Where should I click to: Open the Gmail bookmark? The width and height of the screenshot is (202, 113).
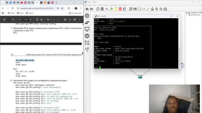(x=11, y=13)
